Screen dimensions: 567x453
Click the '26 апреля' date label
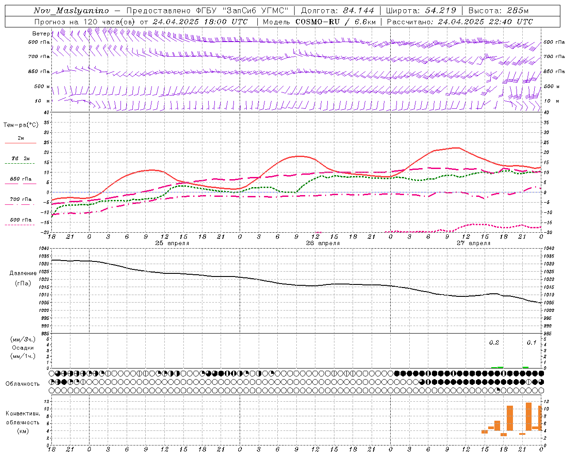(323, 243)
